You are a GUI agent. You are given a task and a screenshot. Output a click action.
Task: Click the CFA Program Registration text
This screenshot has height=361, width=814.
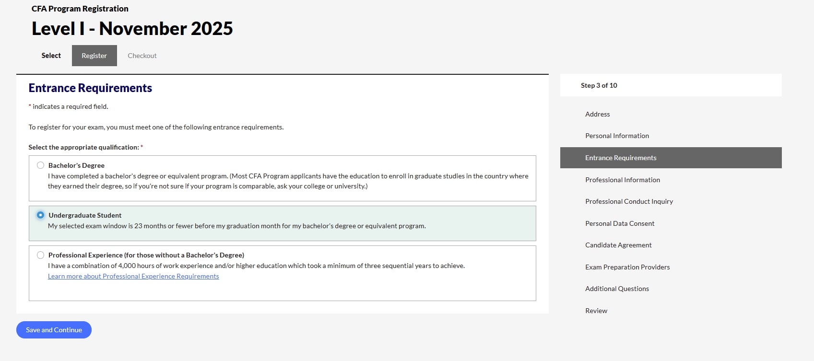[80, 9]
